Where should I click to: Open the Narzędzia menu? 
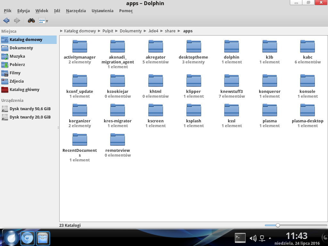coord(76,11)
